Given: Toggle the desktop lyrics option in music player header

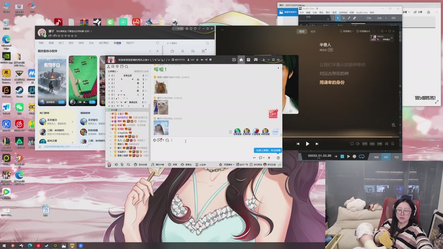Looking at the screenshot, I should click(x=363, y=31).
